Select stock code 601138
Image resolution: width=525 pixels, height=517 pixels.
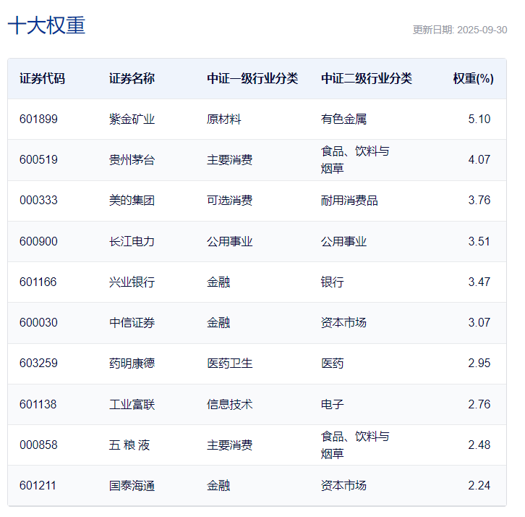[x=38, y=404]
